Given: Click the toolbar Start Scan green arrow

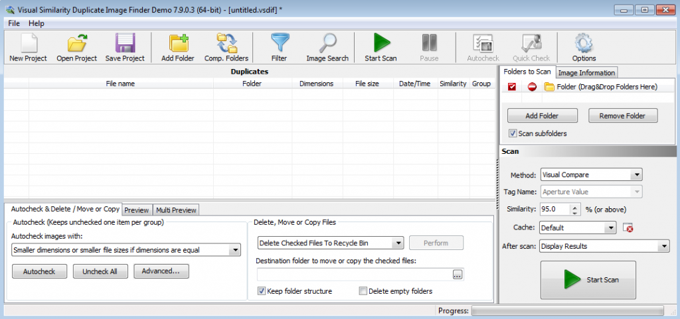Looking at the screenshot, I should [381, 48].
